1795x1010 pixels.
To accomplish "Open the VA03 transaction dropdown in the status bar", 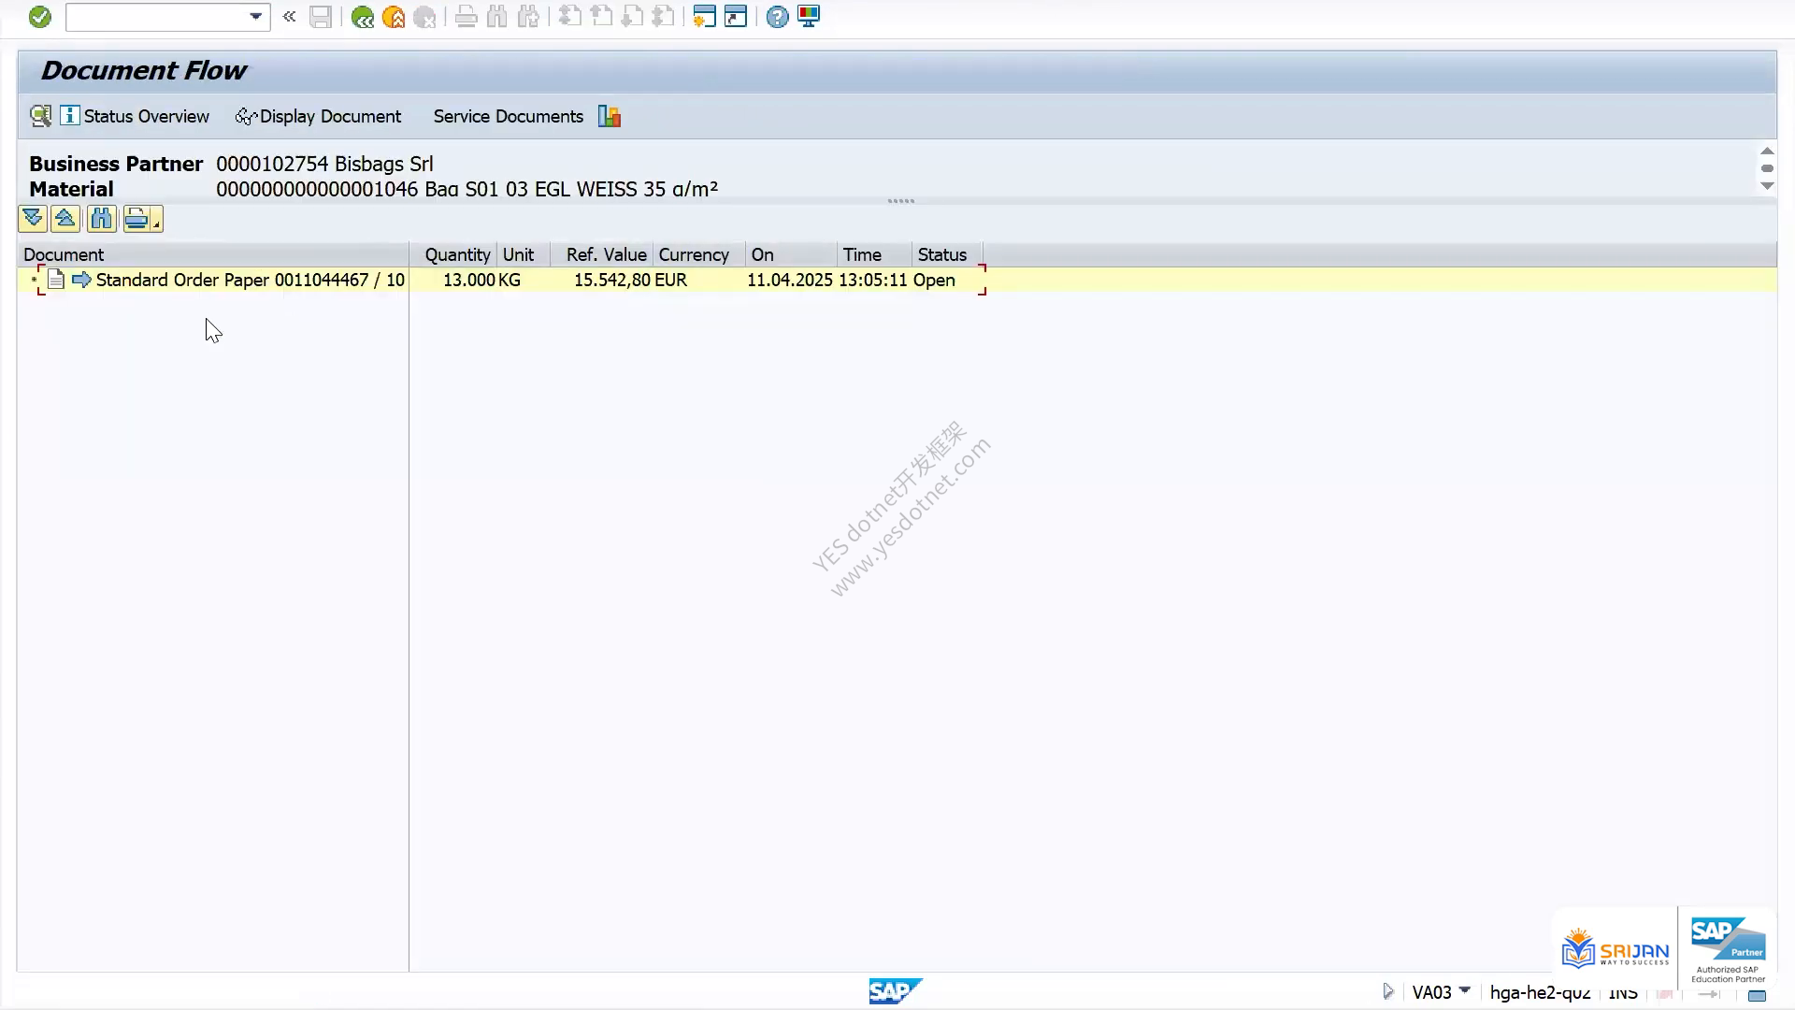I will [1465, 990].
